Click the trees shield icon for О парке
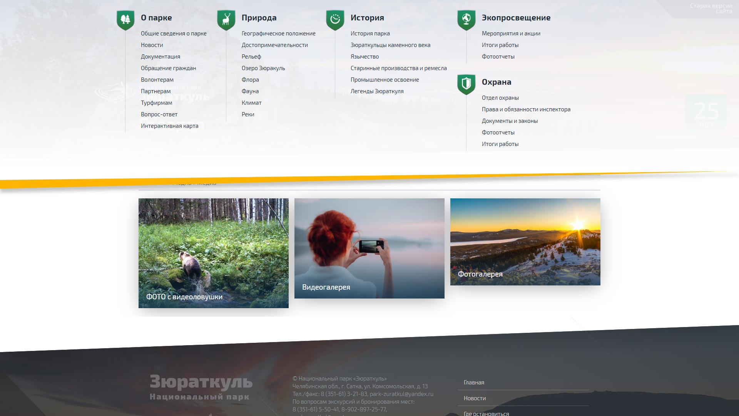 [125, 19]
